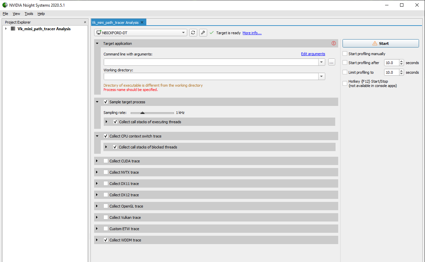Enable Collect CUDA trace
Viewport: 425px width, 262px height.
click(x=105, y=161)
